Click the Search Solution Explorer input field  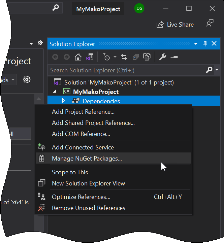[126, 70]
